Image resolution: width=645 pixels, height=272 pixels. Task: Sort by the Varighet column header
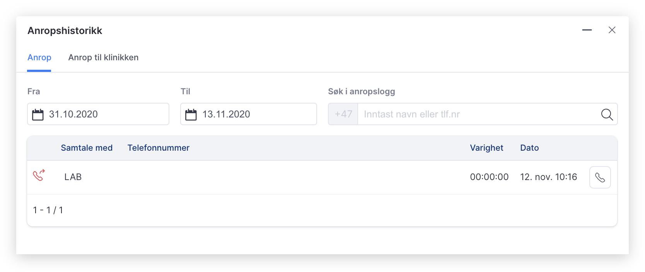click(x=486, y=148)
